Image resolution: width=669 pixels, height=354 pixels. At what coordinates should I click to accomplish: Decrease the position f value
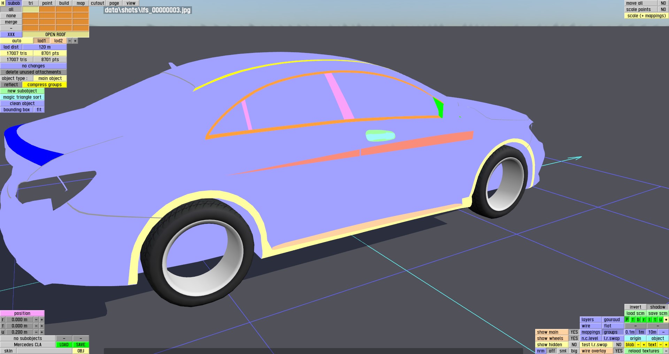click(36, 326)
